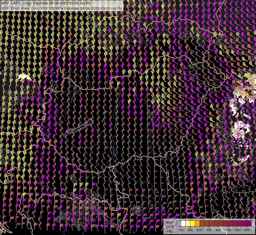
Task: Click the rightmost purple legend swatch
Action: pyautogui.click(x=249, y=223)
